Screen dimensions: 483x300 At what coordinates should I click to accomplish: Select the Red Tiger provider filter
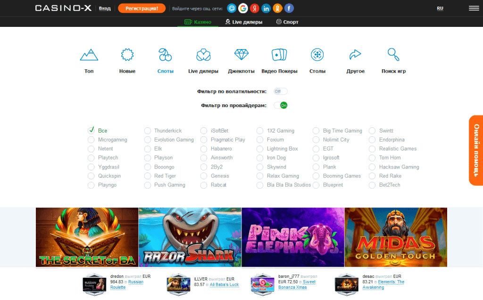pyautogui.click(x=160, y=176)
